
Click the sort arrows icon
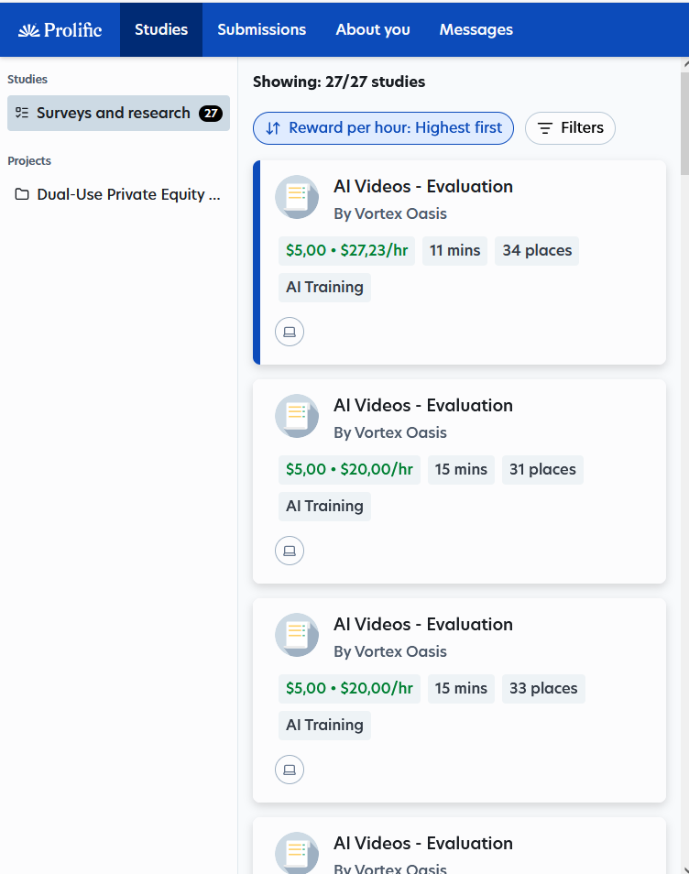pyautogui.click(x=273, y=128)
